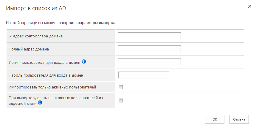This screenshot has width=256, height=133.
Task: Click the info icon next to 'адресной книги'
Action: (x=40, y=102)
